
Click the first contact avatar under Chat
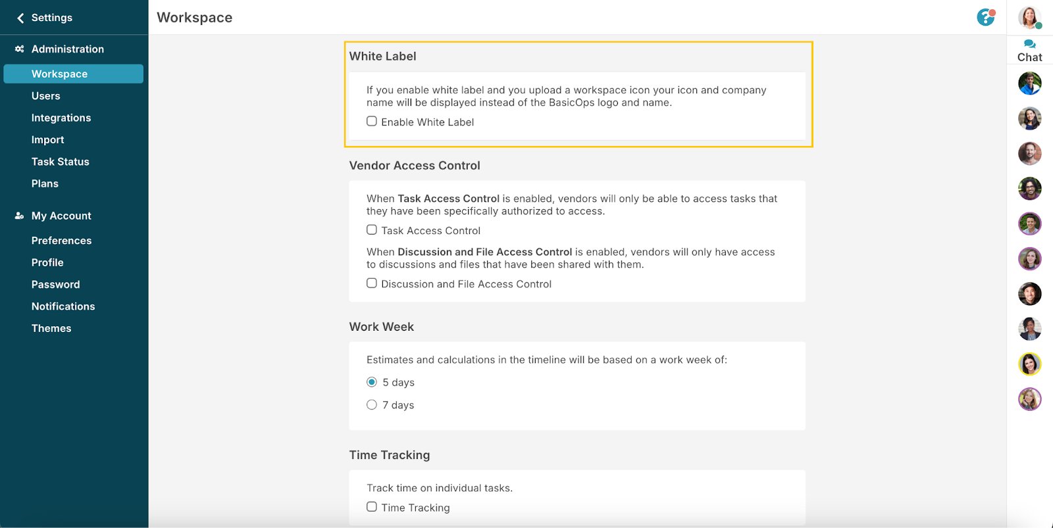click(1029, 84)
